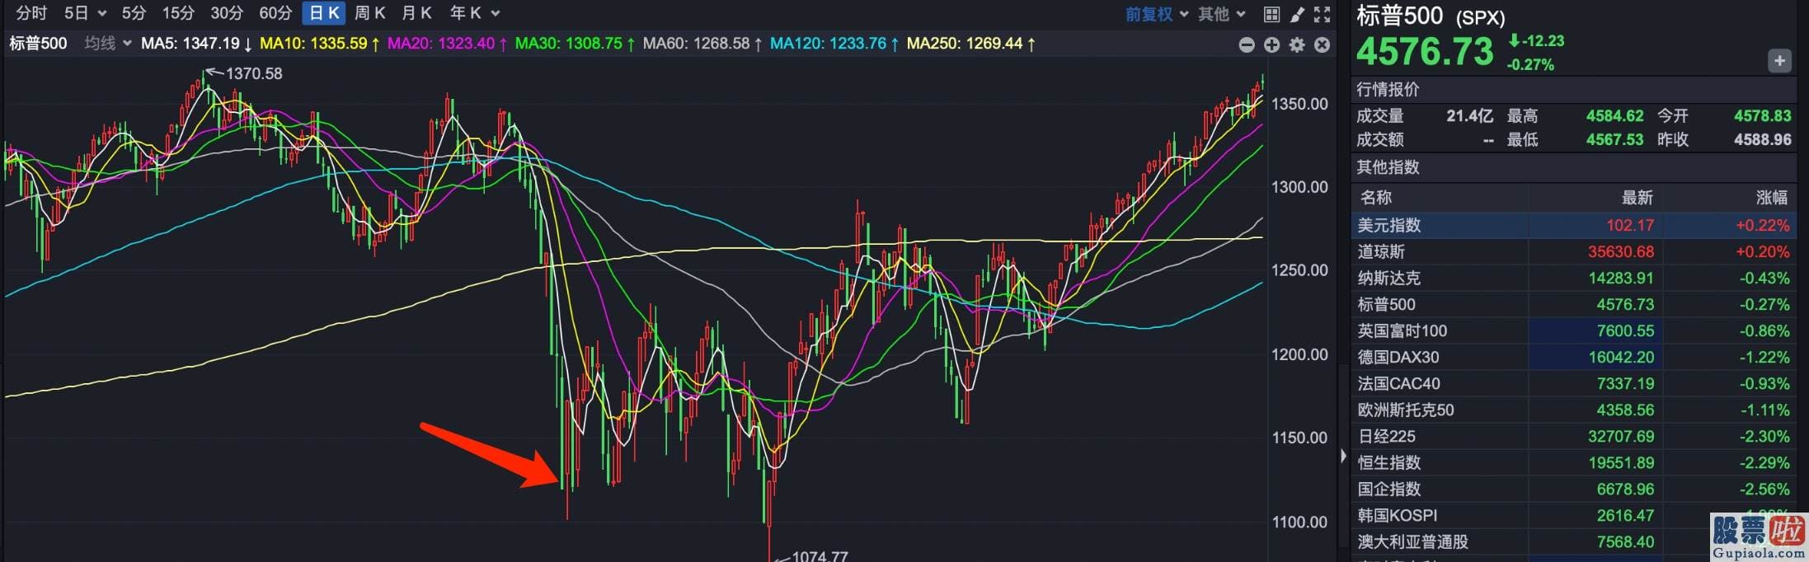Click the chart low marker 1074.77
The width and height of the screenshot is (1809, 562).
(x=820, y=556)
